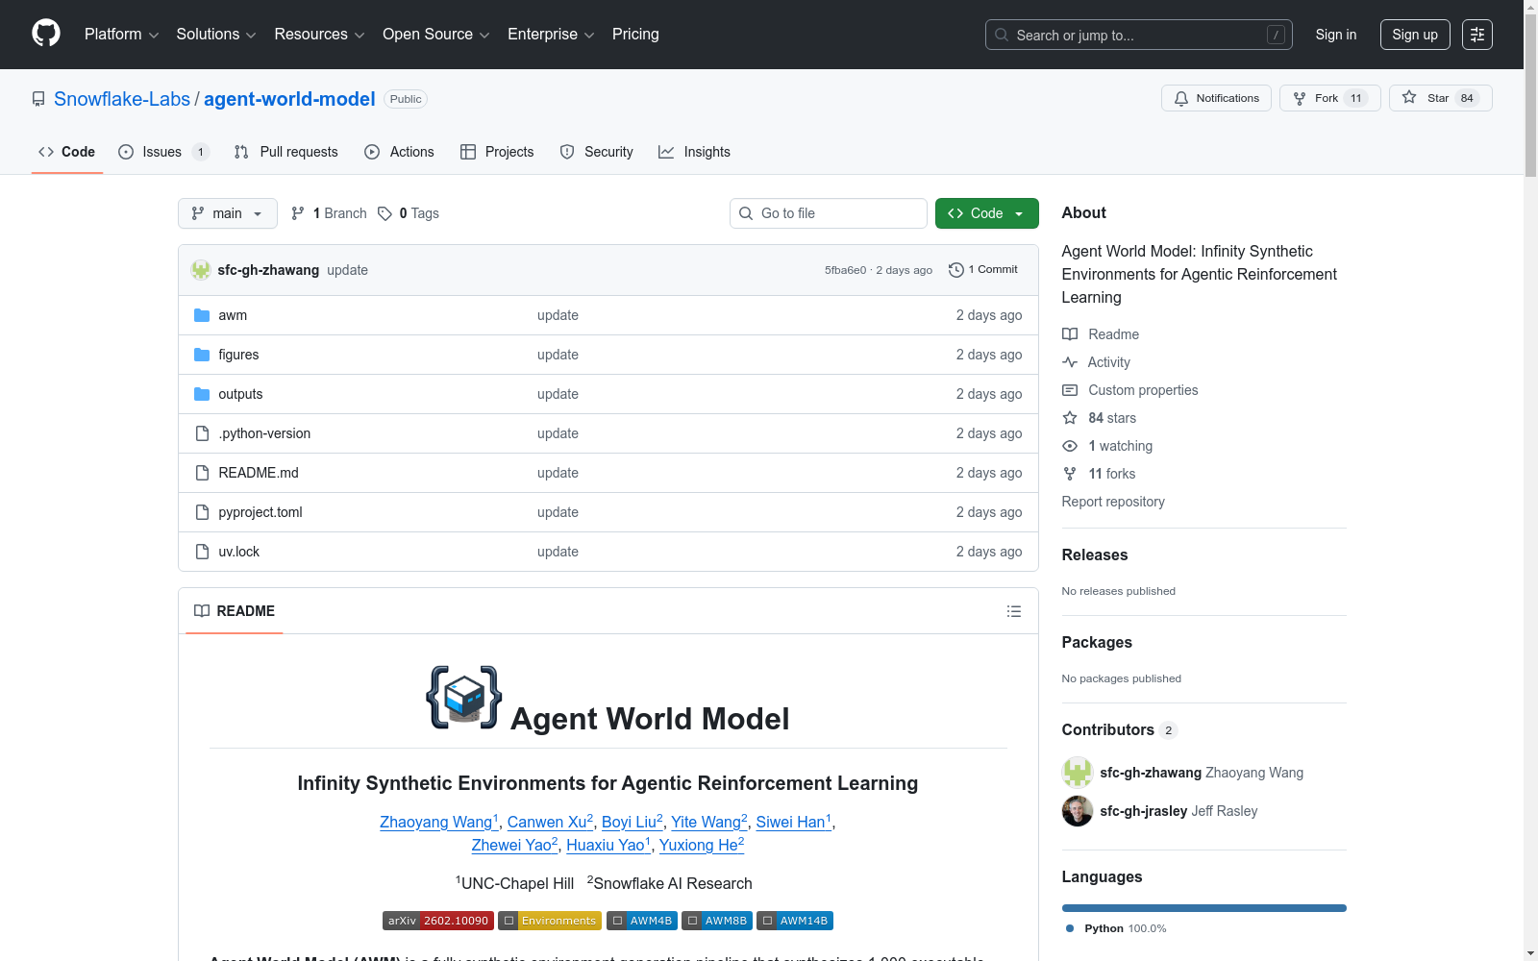The height and width of the screenshot is (961, 1538).
Task: Click the open-book Readme icon
Action: coord(1070,334)
